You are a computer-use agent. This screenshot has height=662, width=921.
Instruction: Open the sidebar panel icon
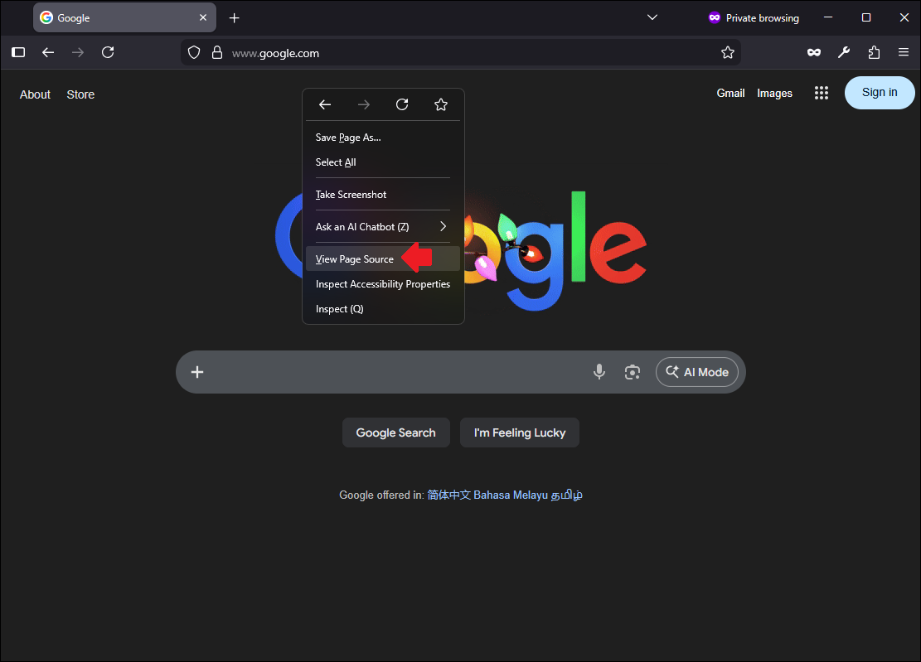point(18,53)
